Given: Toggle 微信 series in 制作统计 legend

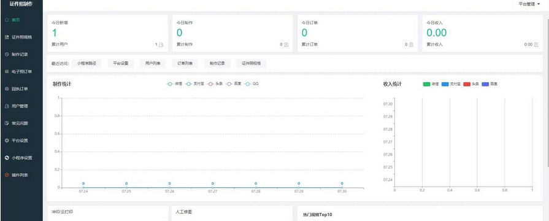Looking at the screenshot, I should coord(174,84).
